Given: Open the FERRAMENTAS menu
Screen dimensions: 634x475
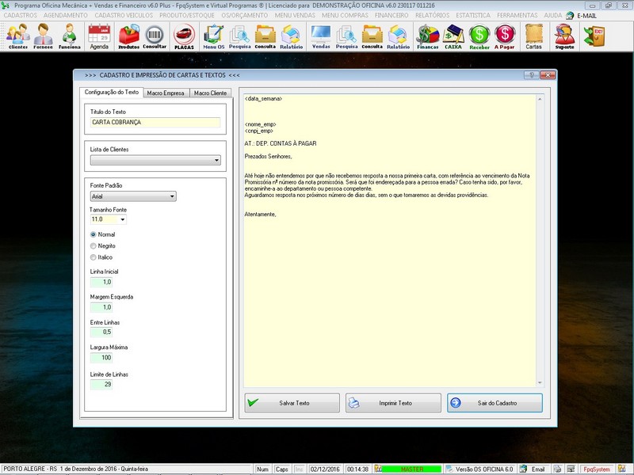Looking at the screenshot, I should click(518, 15).
